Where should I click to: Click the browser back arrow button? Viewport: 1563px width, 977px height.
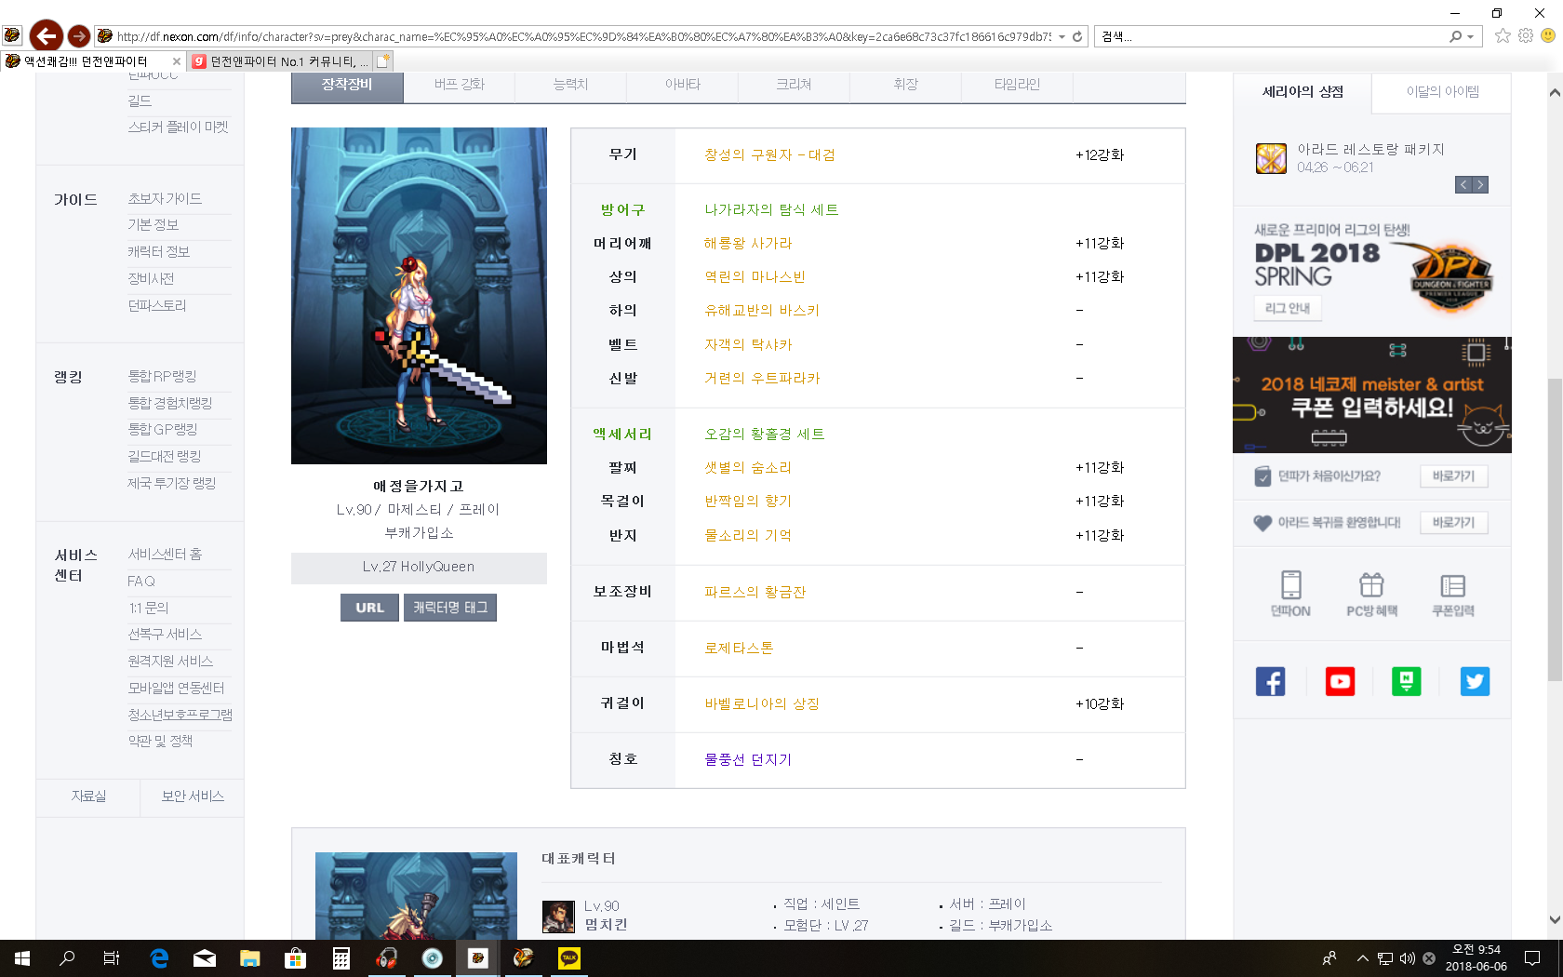pyautogui.click(x=46, y=36)
